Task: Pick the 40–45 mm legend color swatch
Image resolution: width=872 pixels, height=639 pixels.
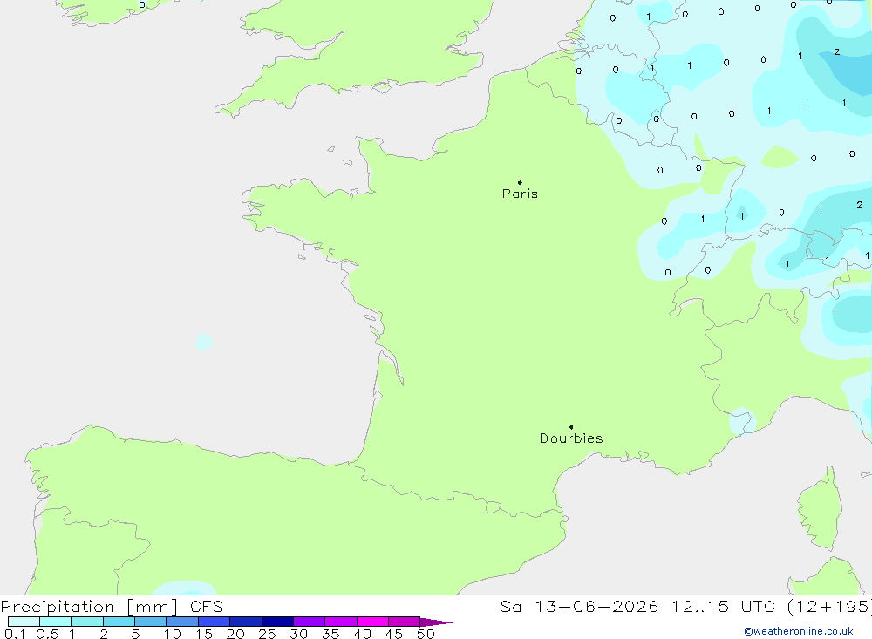Action: click(372, 622)
